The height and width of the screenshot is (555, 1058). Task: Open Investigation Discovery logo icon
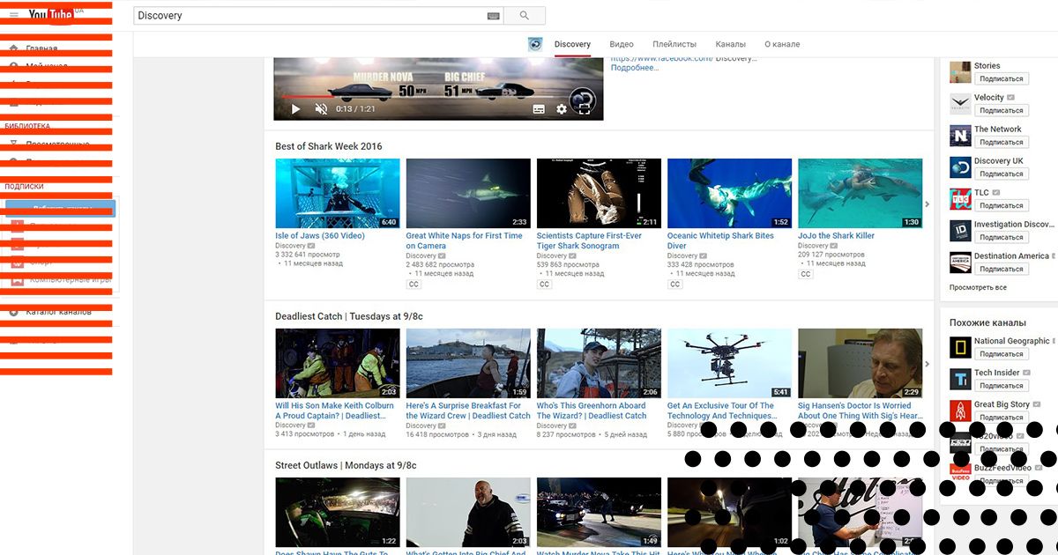(960, 231)
